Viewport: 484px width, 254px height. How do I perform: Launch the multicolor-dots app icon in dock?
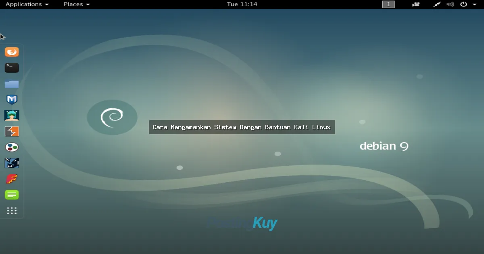pyautogui.click(x=12, y=147)
